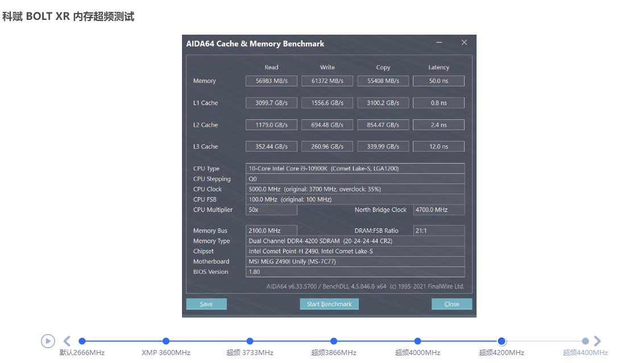This screenshot has height=363, width=621.
Task: Click the Copy column header
Action: point(383,67)
